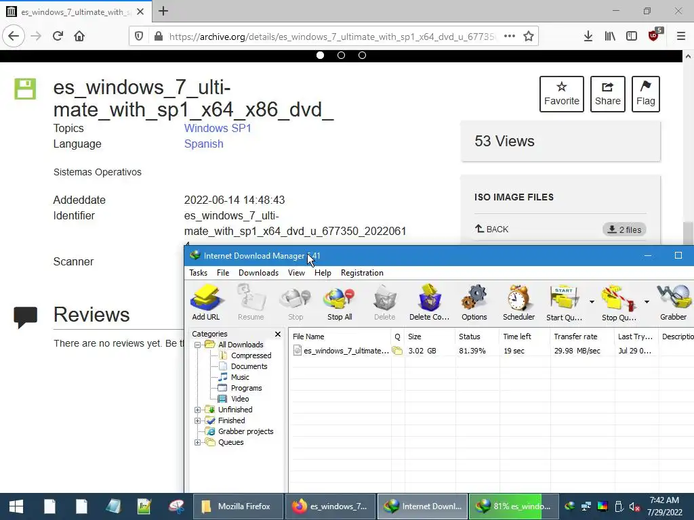Click the Start Queue icon

tap(565, 303)
